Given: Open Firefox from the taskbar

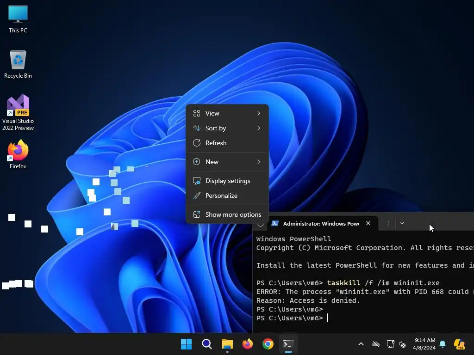Looking at the screenshot, I should click(x=248, y=344).
